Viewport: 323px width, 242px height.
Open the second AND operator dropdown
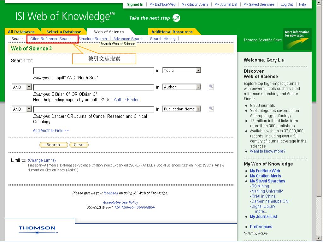click(x=29, y=109)
